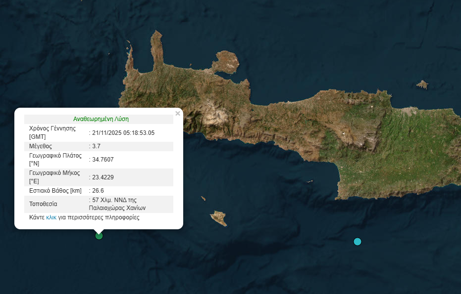Click the magnitude value 3.7
Image resolution: width=461 pixels, height=294 pixels.
[97, 146]
